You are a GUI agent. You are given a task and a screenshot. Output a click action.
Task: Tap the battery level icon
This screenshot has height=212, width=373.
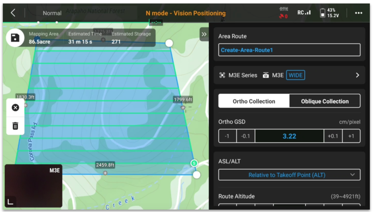tap(322, 13)
